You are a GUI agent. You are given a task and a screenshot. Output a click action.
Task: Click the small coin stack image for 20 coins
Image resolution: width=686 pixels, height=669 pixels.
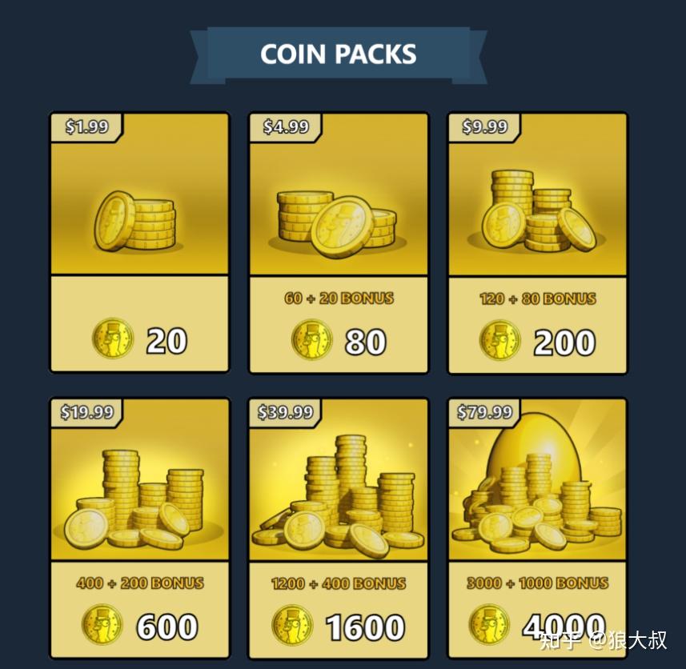coord(135,221)
